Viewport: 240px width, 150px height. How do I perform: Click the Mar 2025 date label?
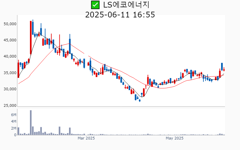pyautogui.click(x=86, y=138)
